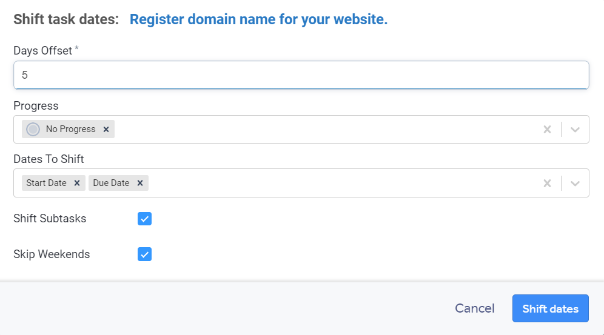Focus the Days Offset input field
The image size is (604, 335).
(301, 75)
